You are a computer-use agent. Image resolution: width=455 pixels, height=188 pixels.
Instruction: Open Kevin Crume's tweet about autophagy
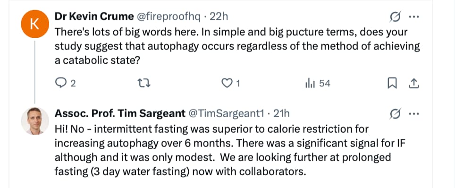coord(237,46)
